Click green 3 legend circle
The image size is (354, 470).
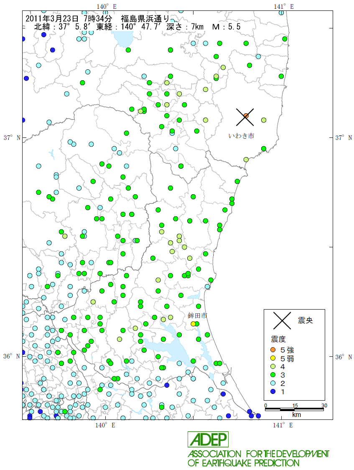[273, 375]
